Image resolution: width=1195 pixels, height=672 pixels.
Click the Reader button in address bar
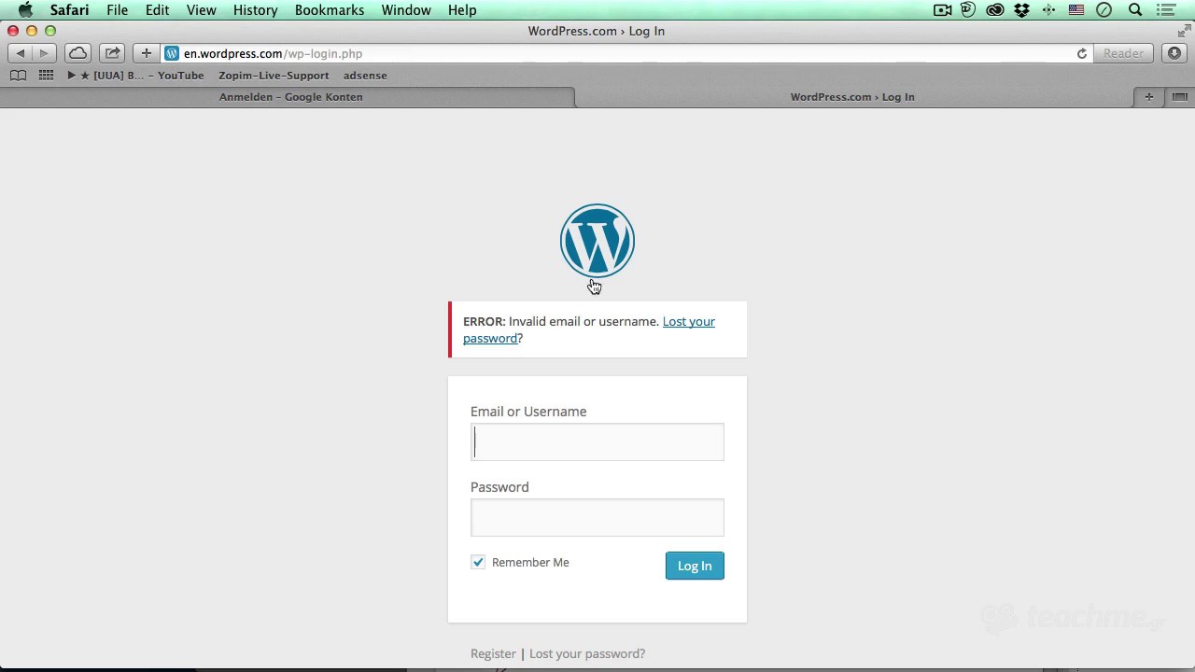[x=1123, y=53]
